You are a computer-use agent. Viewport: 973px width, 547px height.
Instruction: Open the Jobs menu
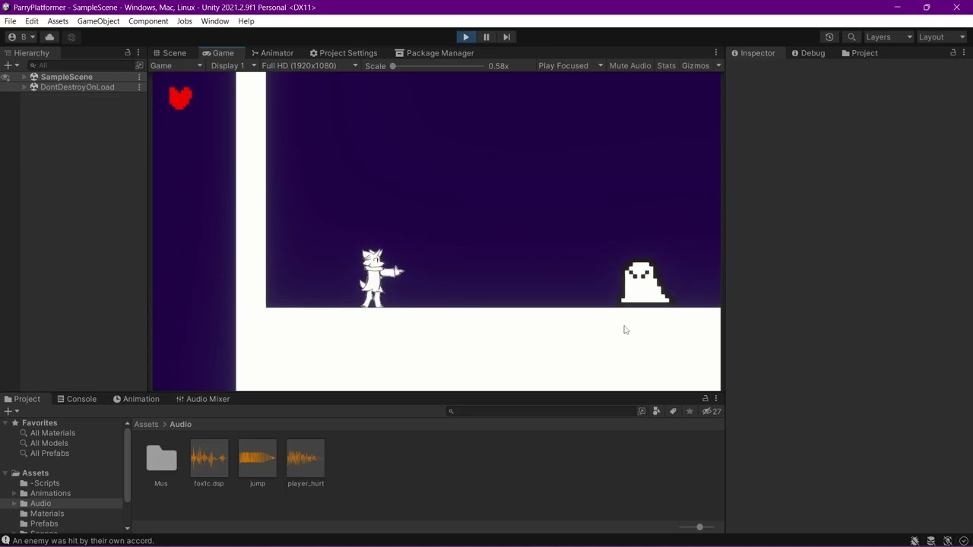click(x=185, y=21)
